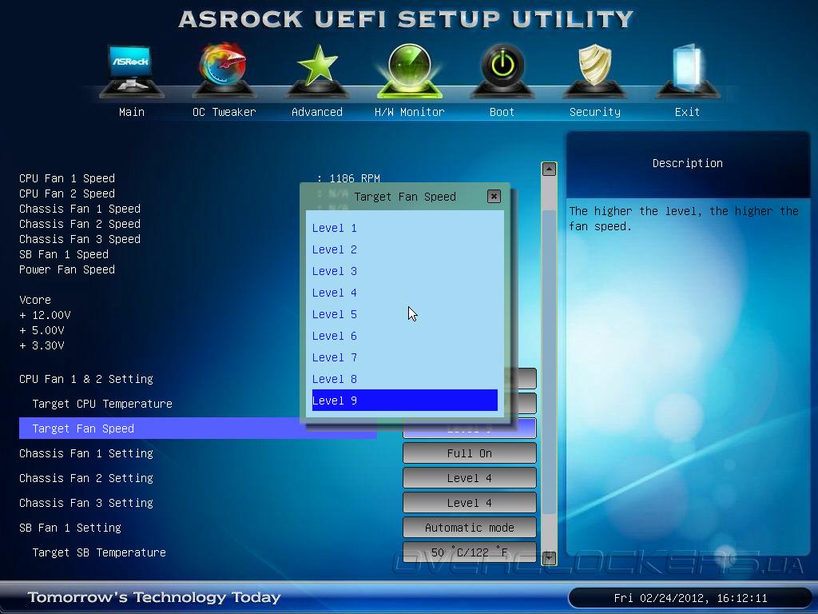Screen dimensions: 818x614
Task: Select Level 3 fan speed
Action: 404,271
